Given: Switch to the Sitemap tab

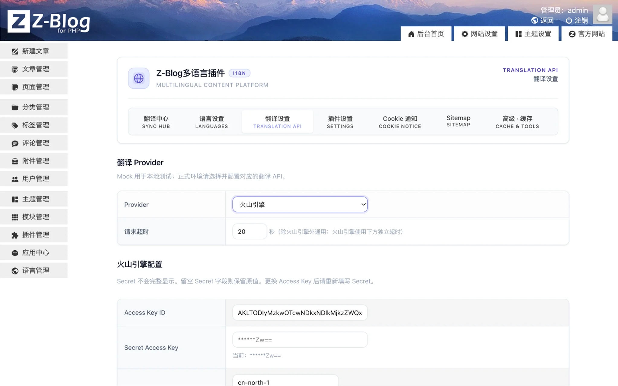Looking at the screenshot, I should pos(458,121).
